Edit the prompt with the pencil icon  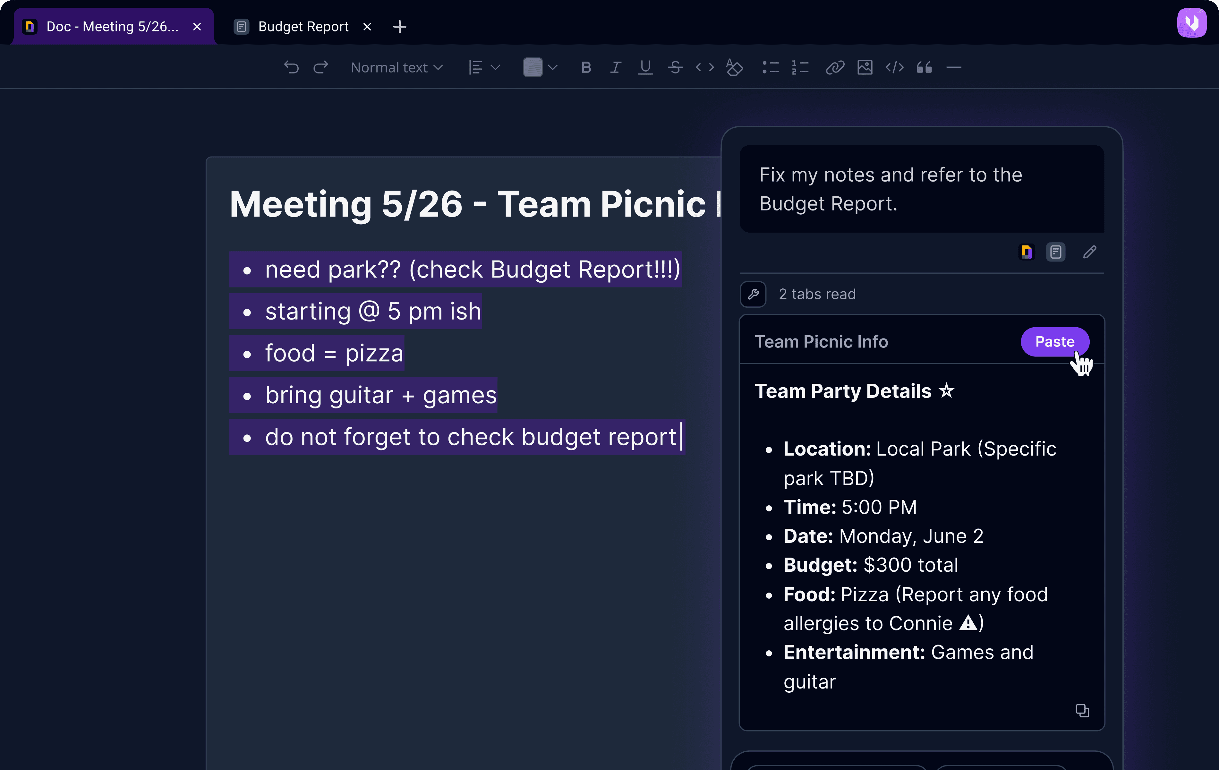click(1090, 252)
